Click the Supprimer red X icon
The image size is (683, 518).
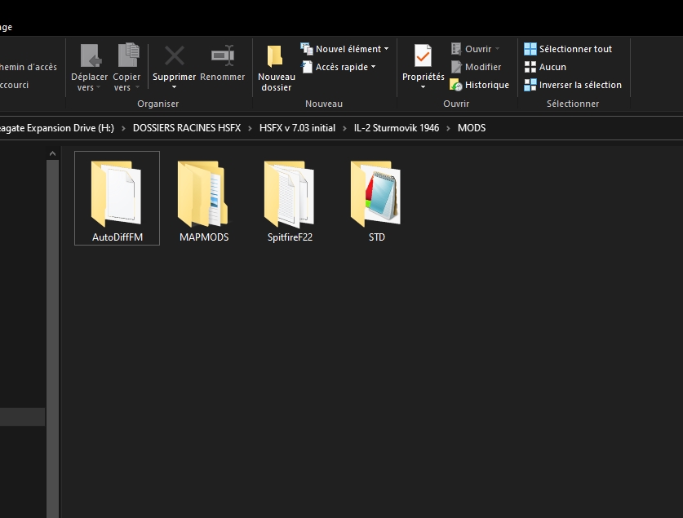pos(175,55)
